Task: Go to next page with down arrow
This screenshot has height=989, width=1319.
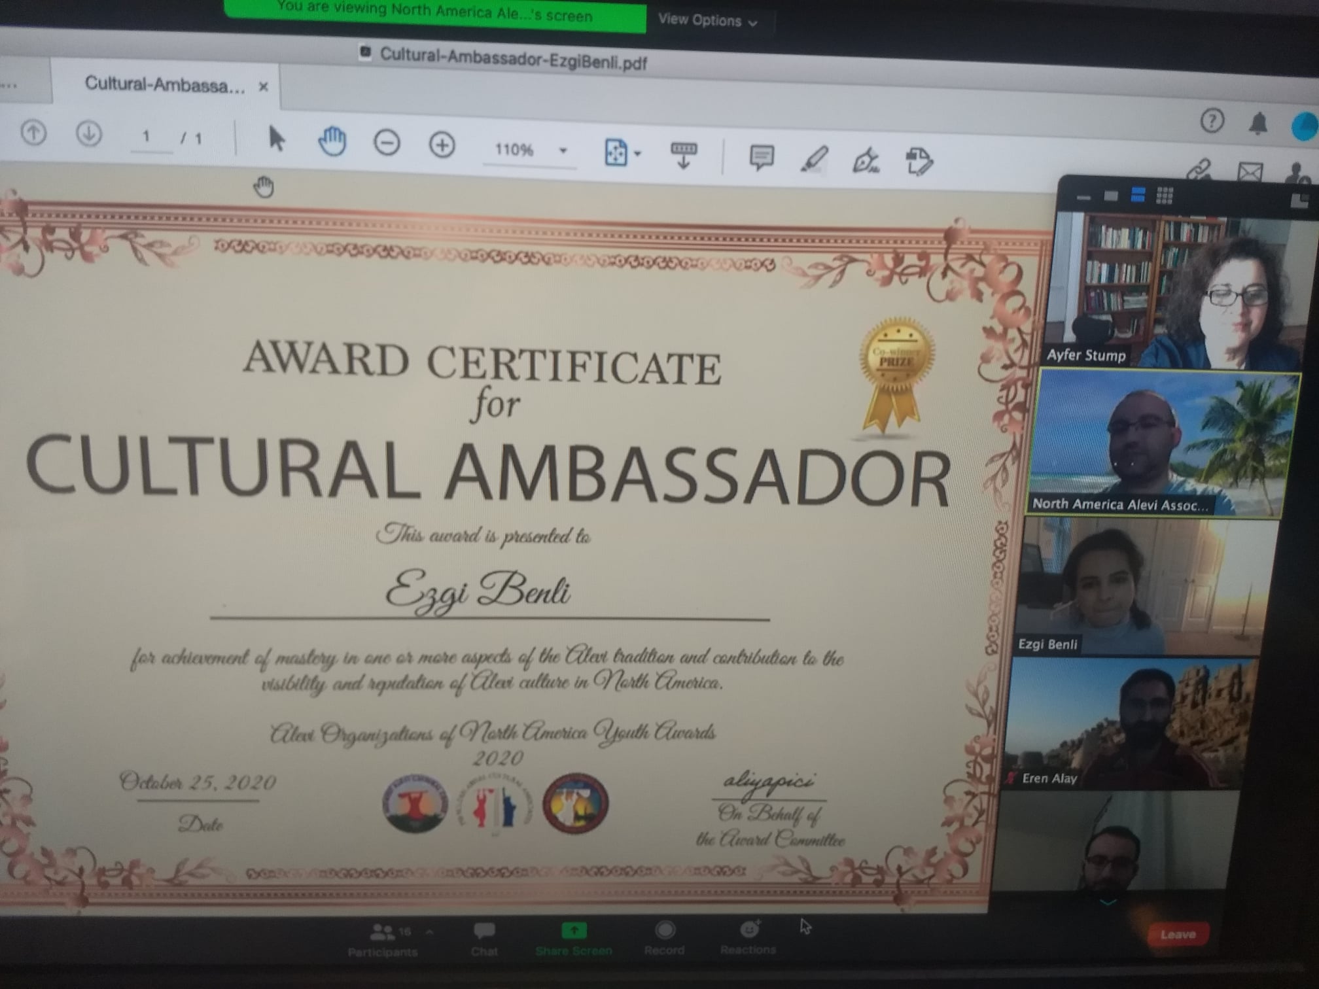Action: 89,134
